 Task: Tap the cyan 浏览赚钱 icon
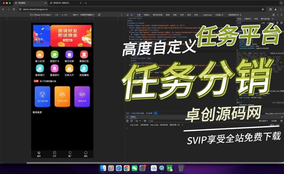[84, 69]
